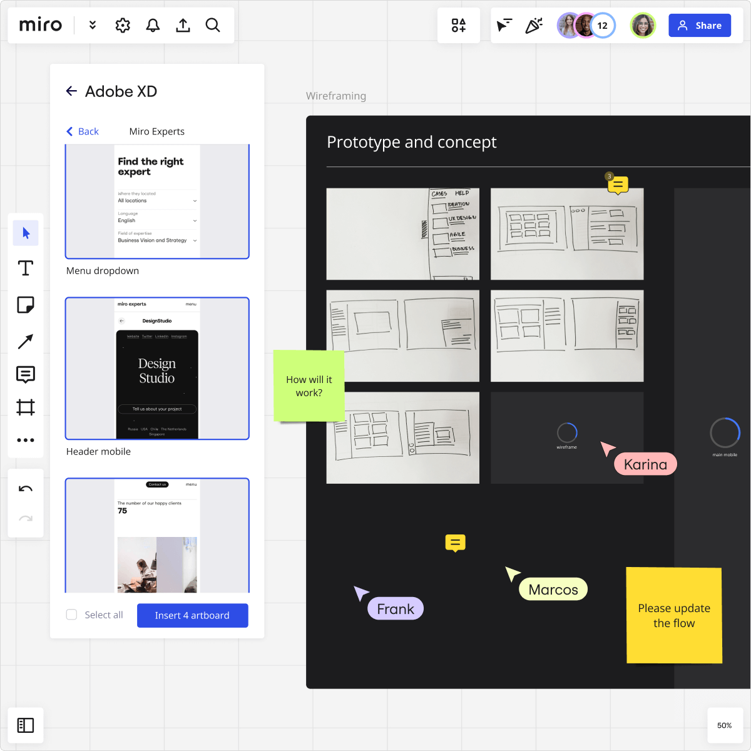This screenshot has height=751, width=751.
Task: Open the 12 collaborators count
Action: (x=603, y=26)
